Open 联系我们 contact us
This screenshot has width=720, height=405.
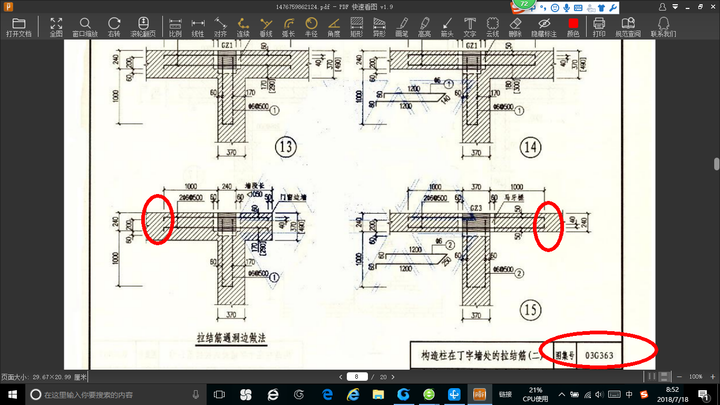pos(664,27)
